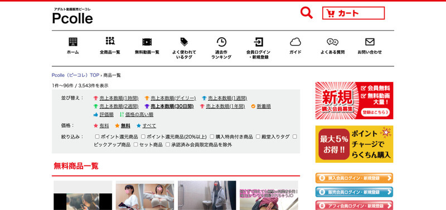Check the 殿堂入りタグ checkbox
Image resolution: width=446 pixels, height=210 pixels.
258,136
